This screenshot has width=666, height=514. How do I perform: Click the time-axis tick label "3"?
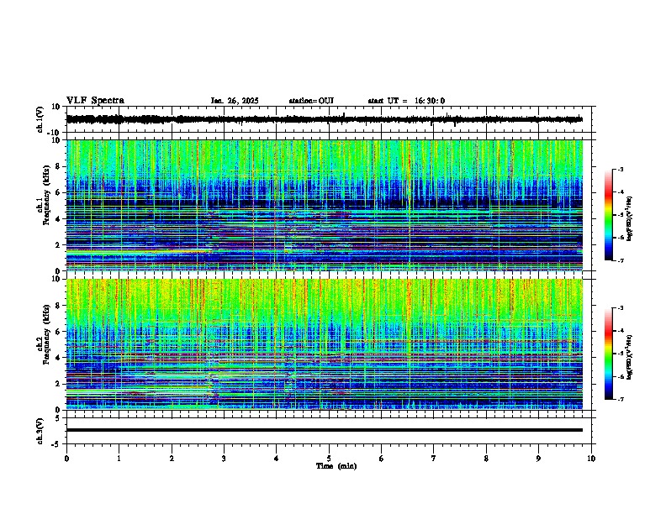(x=224, y=459)
